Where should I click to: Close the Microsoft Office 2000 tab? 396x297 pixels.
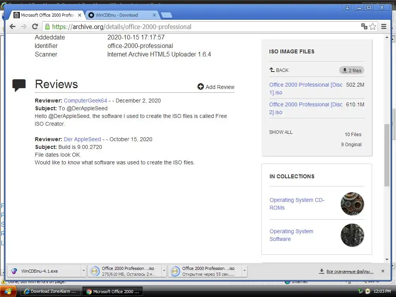(x=80, y=15)
